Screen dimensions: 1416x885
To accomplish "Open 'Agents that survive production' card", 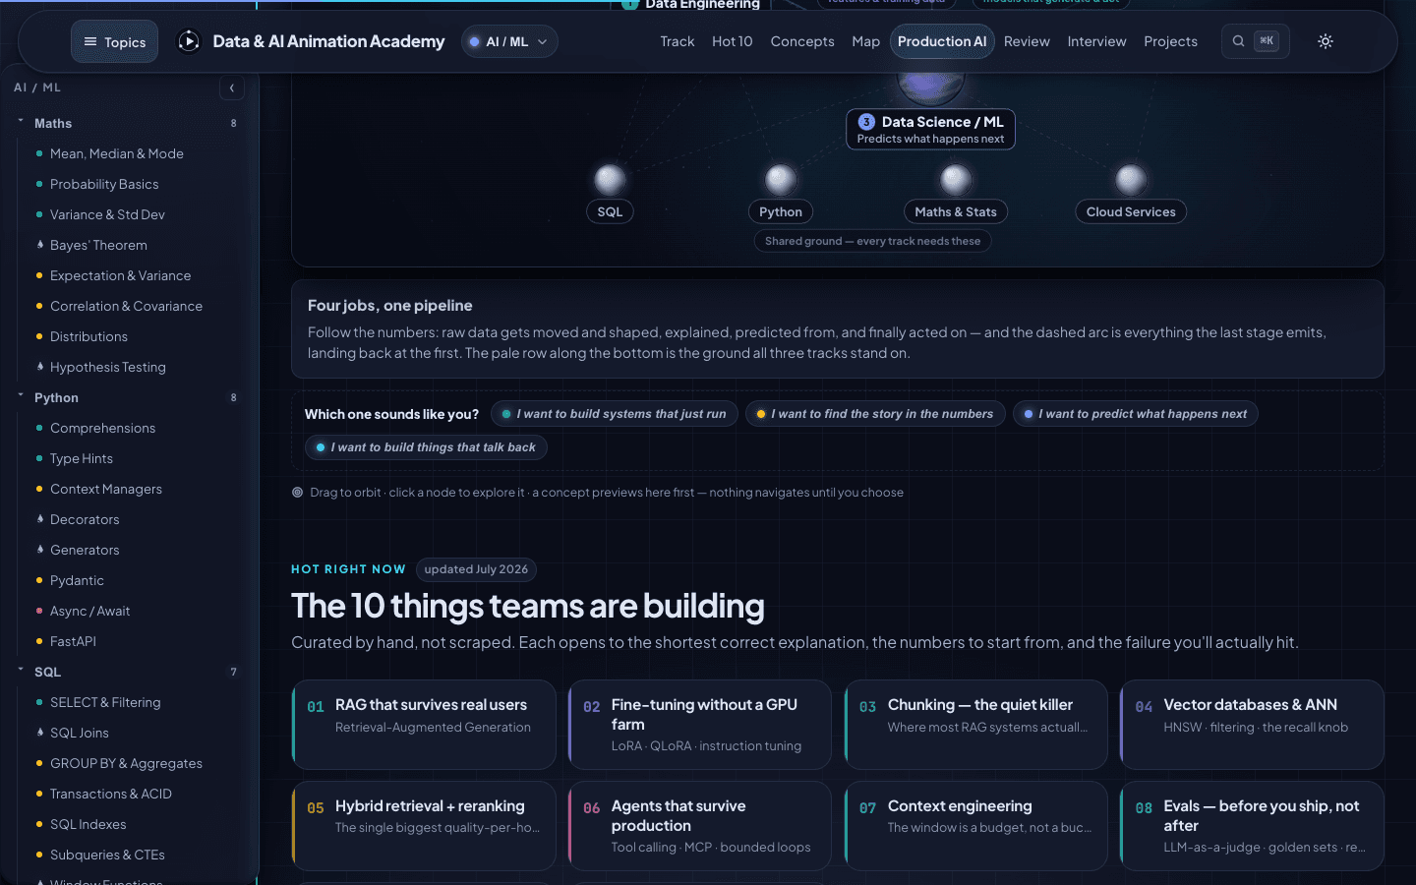I will click(700, 826).
